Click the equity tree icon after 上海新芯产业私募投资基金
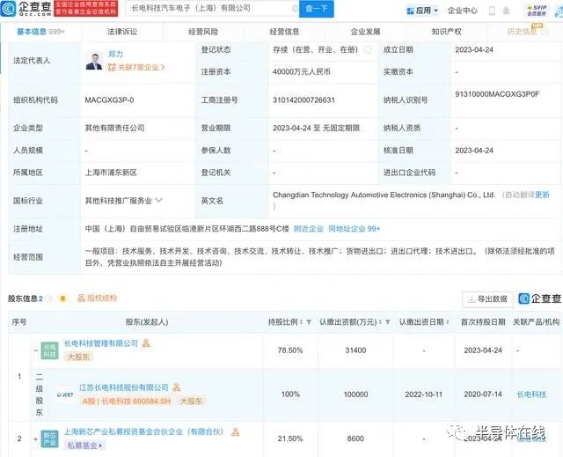The height and width of the screenshot is (457, 563). click(235, 431)
